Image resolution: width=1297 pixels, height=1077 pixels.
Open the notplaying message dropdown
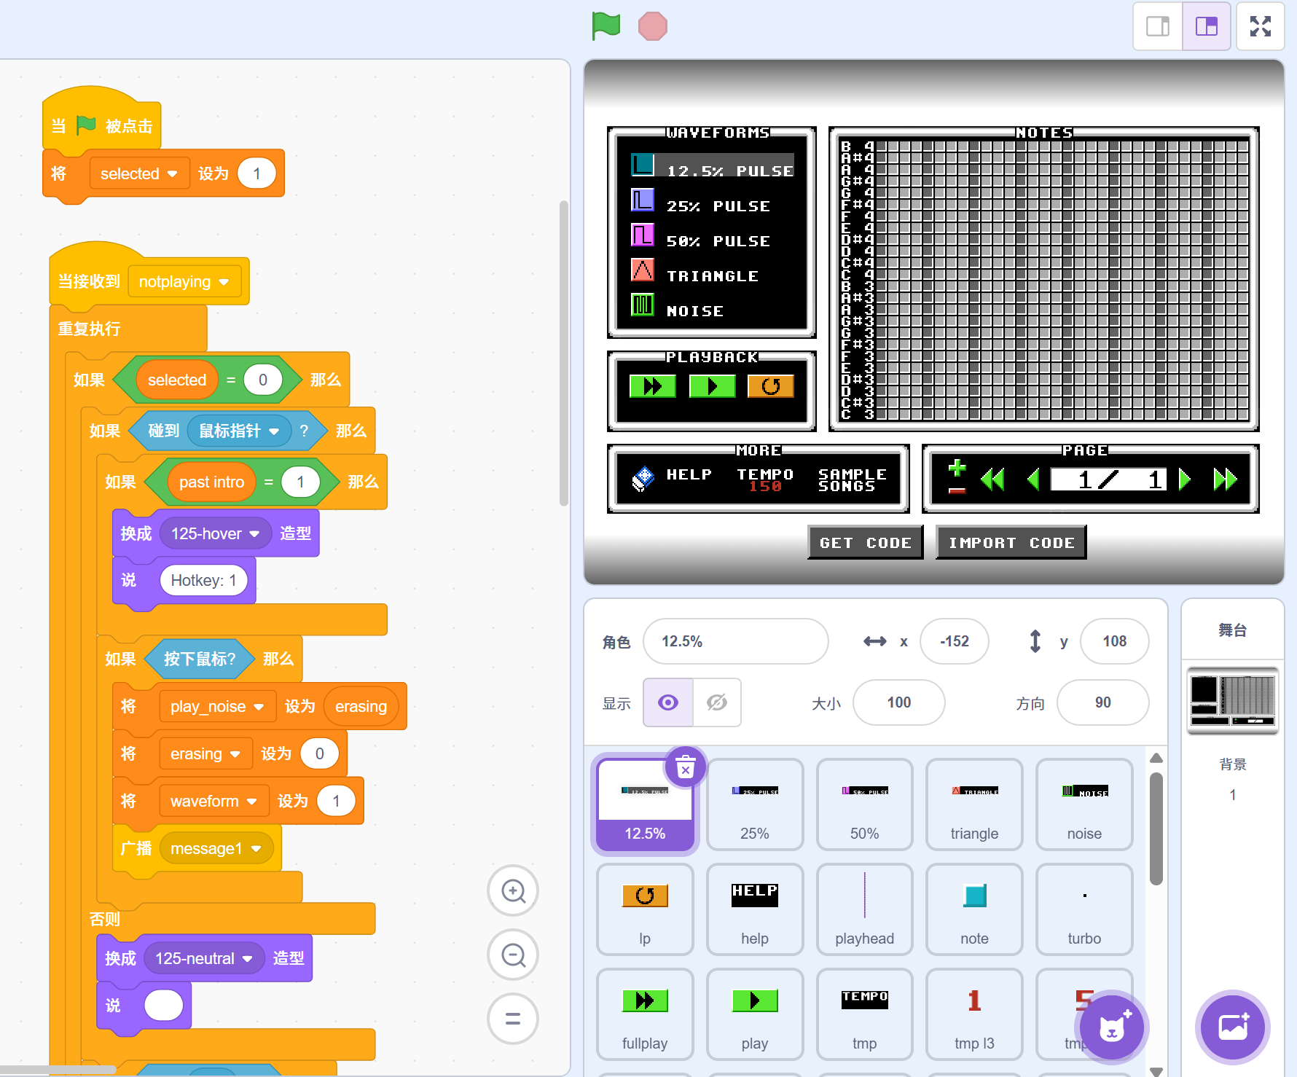pos(224,282)
